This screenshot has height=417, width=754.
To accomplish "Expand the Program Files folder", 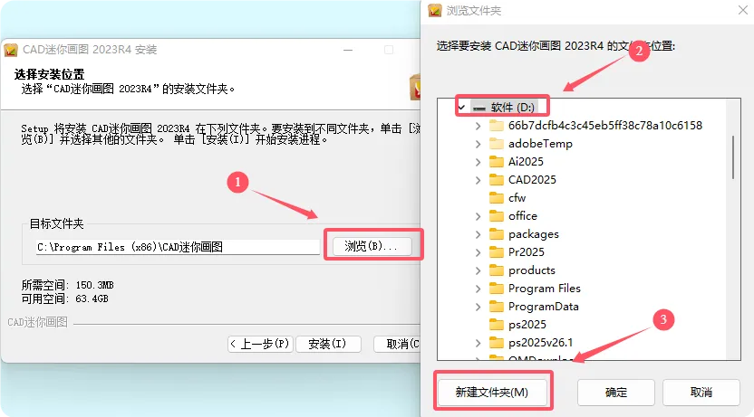I will tap(478, 289).
